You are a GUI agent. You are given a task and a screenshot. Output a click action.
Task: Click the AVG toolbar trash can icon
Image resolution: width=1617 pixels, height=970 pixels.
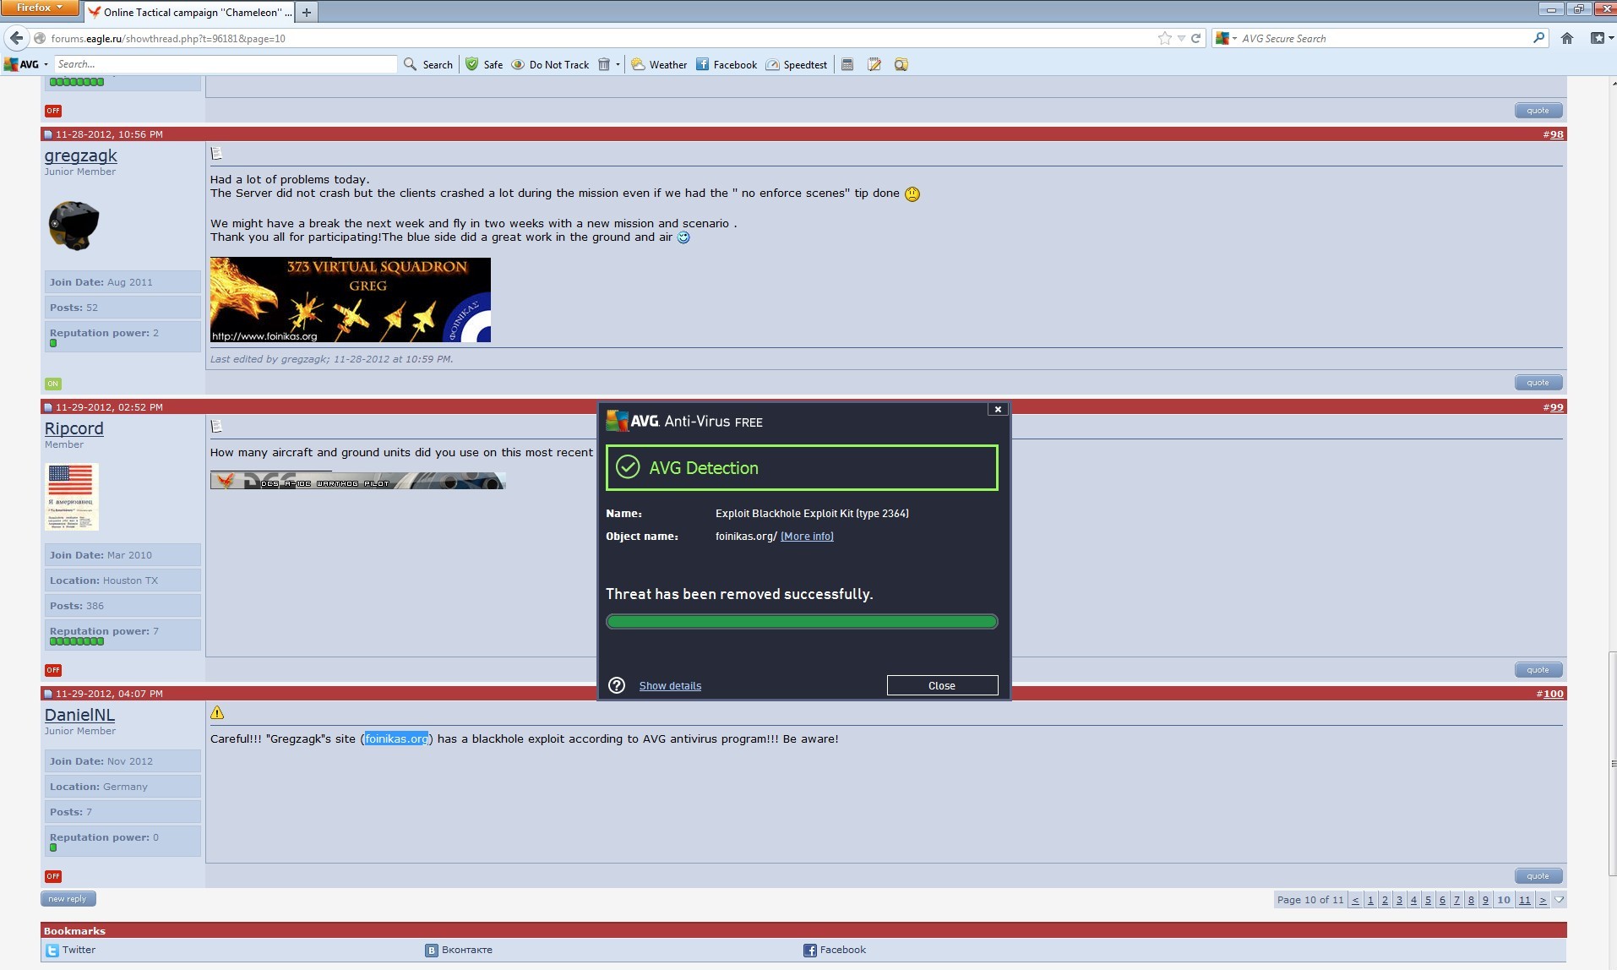[604, 64]
